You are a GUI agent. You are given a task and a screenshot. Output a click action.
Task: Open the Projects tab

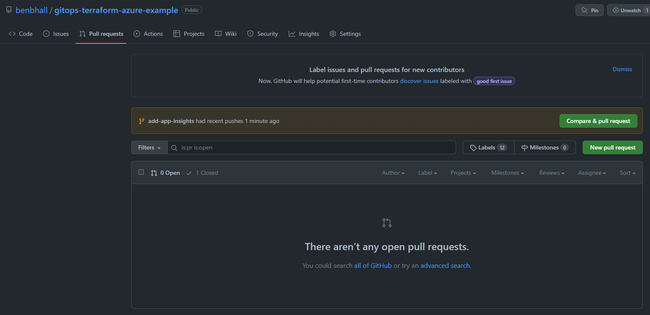click(189, 34)
